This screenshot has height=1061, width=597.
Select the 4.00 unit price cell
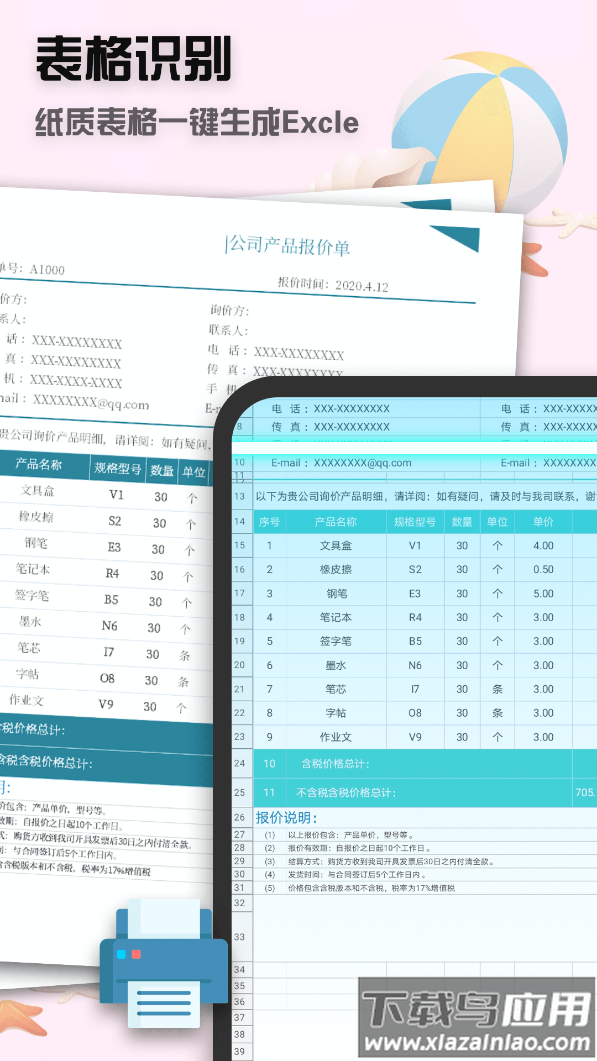pyautogui.click(x=543, y=546)
